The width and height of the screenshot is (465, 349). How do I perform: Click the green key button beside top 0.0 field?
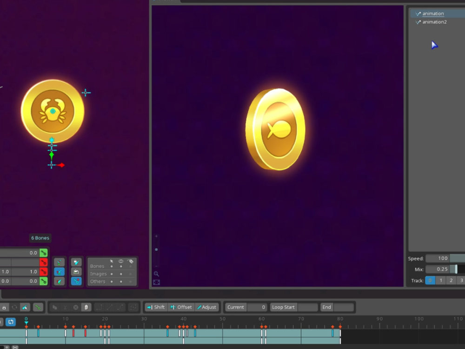pyautogui.click(x=44, y=253)
